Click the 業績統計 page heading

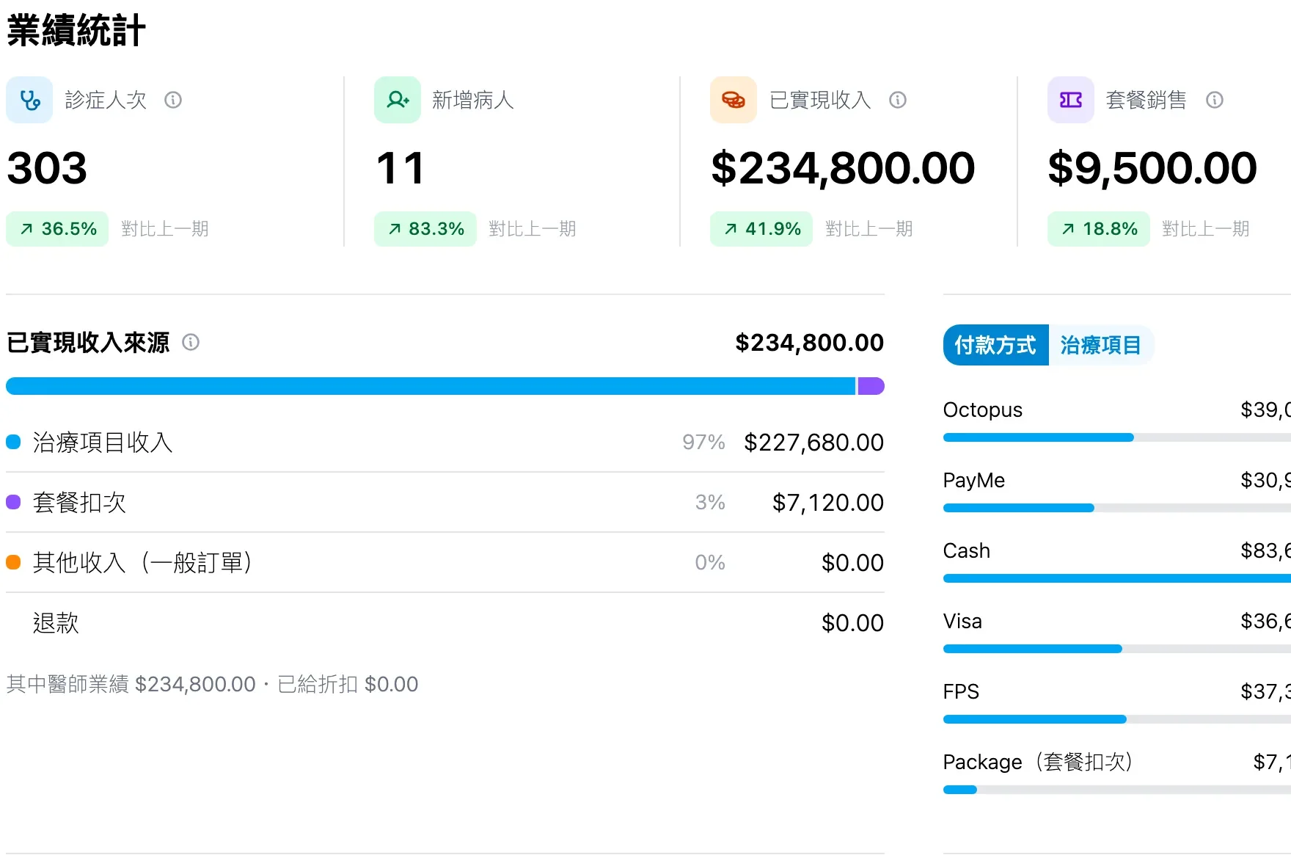76,31
